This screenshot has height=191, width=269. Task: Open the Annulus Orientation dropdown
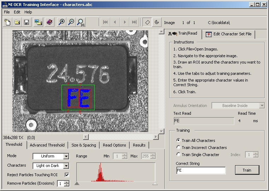point(238,106)
